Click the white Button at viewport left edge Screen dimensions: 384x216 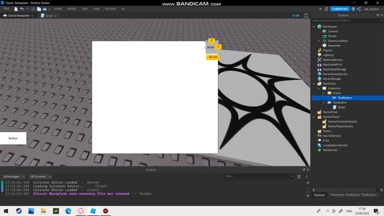pyautogui.click(x=13, y=138)
